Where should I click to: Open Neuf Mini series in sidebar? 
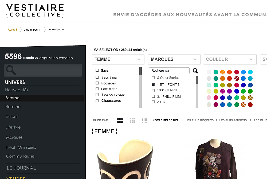click(x=21, y=147)
